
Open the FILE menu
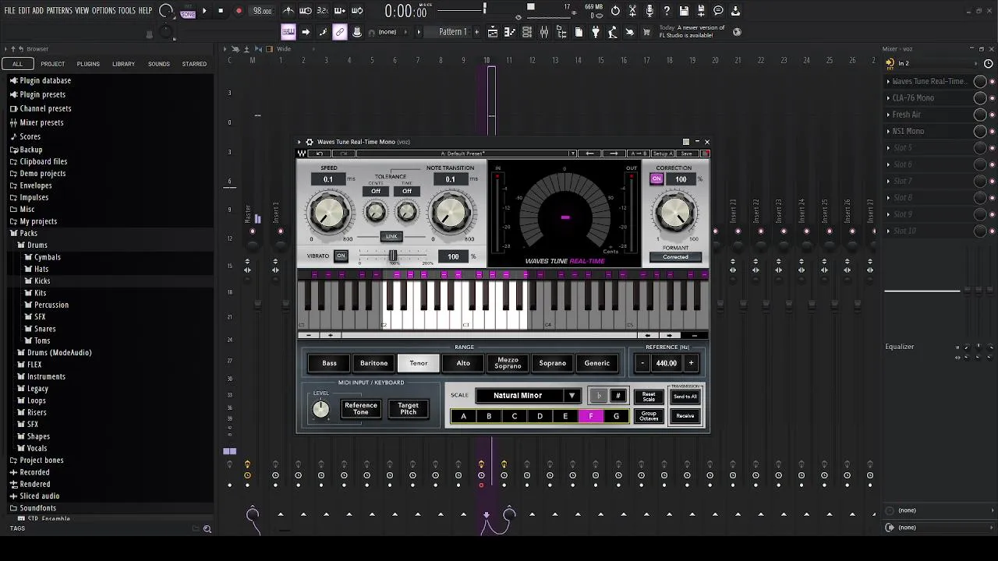10,11
